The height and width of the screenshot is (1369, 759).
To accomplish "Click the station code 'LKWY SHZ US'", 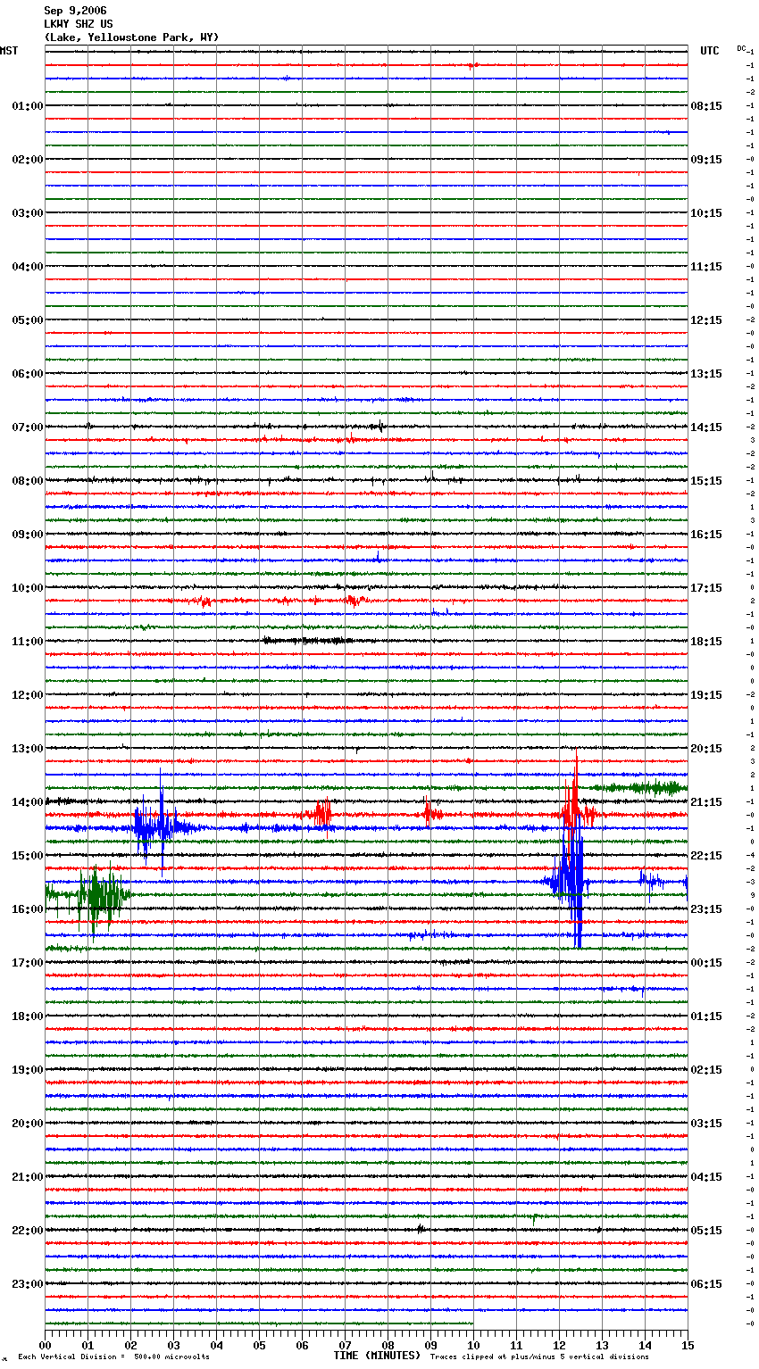I will click(79, 24).
